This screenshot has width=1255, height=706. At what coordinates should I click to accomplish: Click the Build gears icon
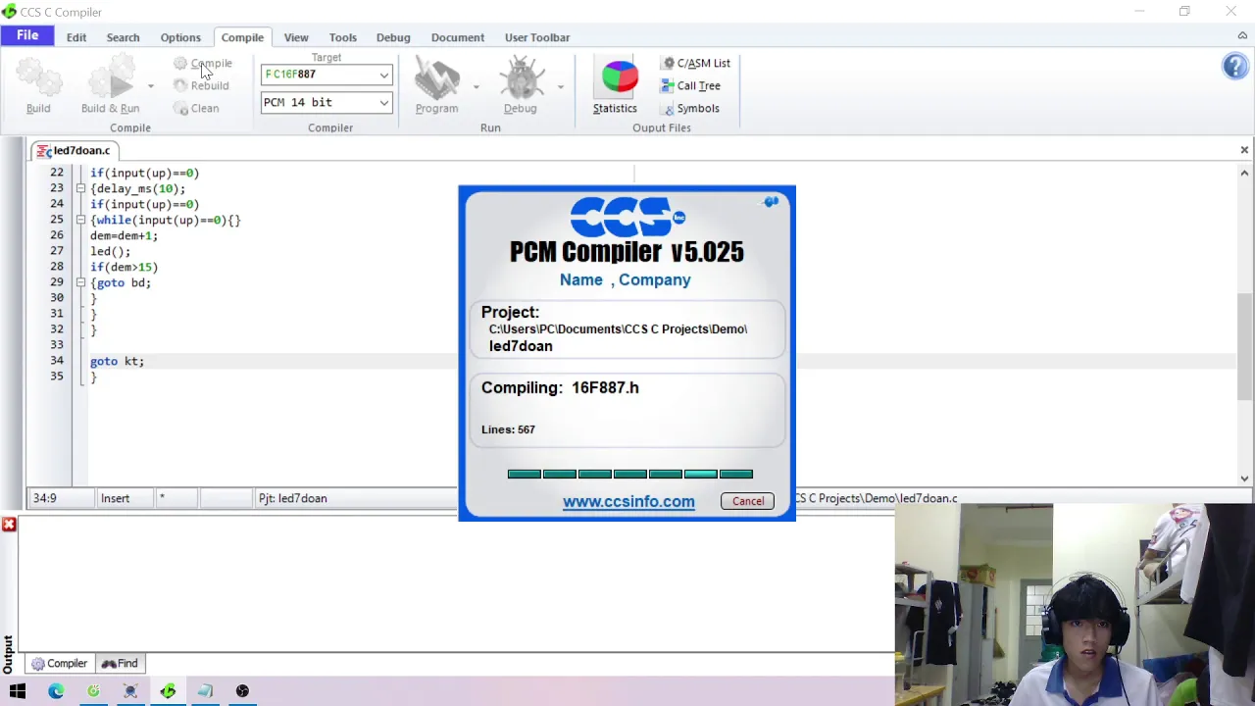pyautogui.click(x=38, y=78)
